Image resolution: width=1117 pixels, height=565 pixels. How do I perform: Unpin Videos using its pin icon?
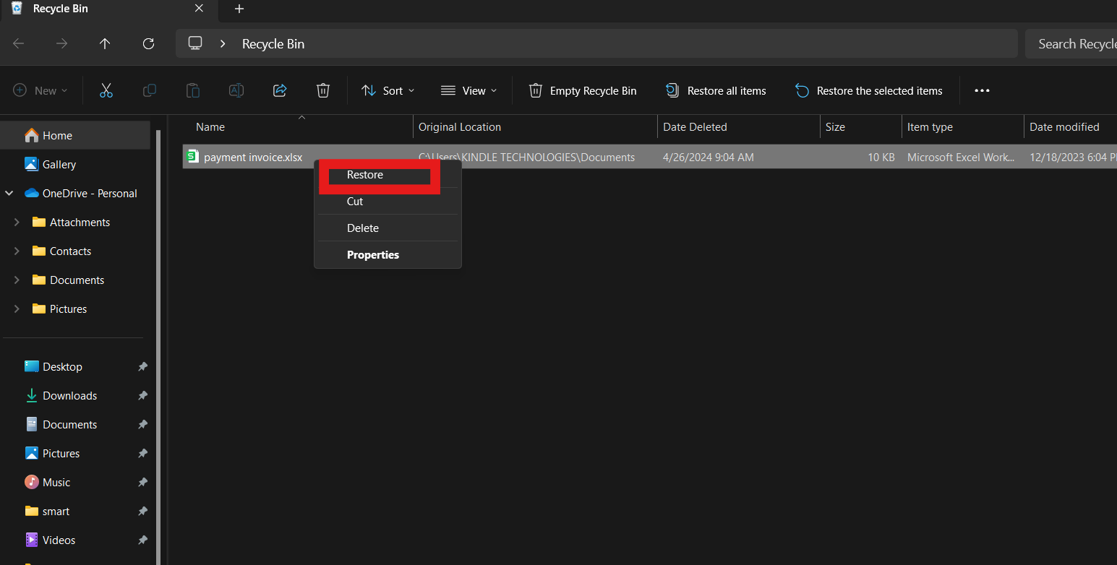pos(142,540)
